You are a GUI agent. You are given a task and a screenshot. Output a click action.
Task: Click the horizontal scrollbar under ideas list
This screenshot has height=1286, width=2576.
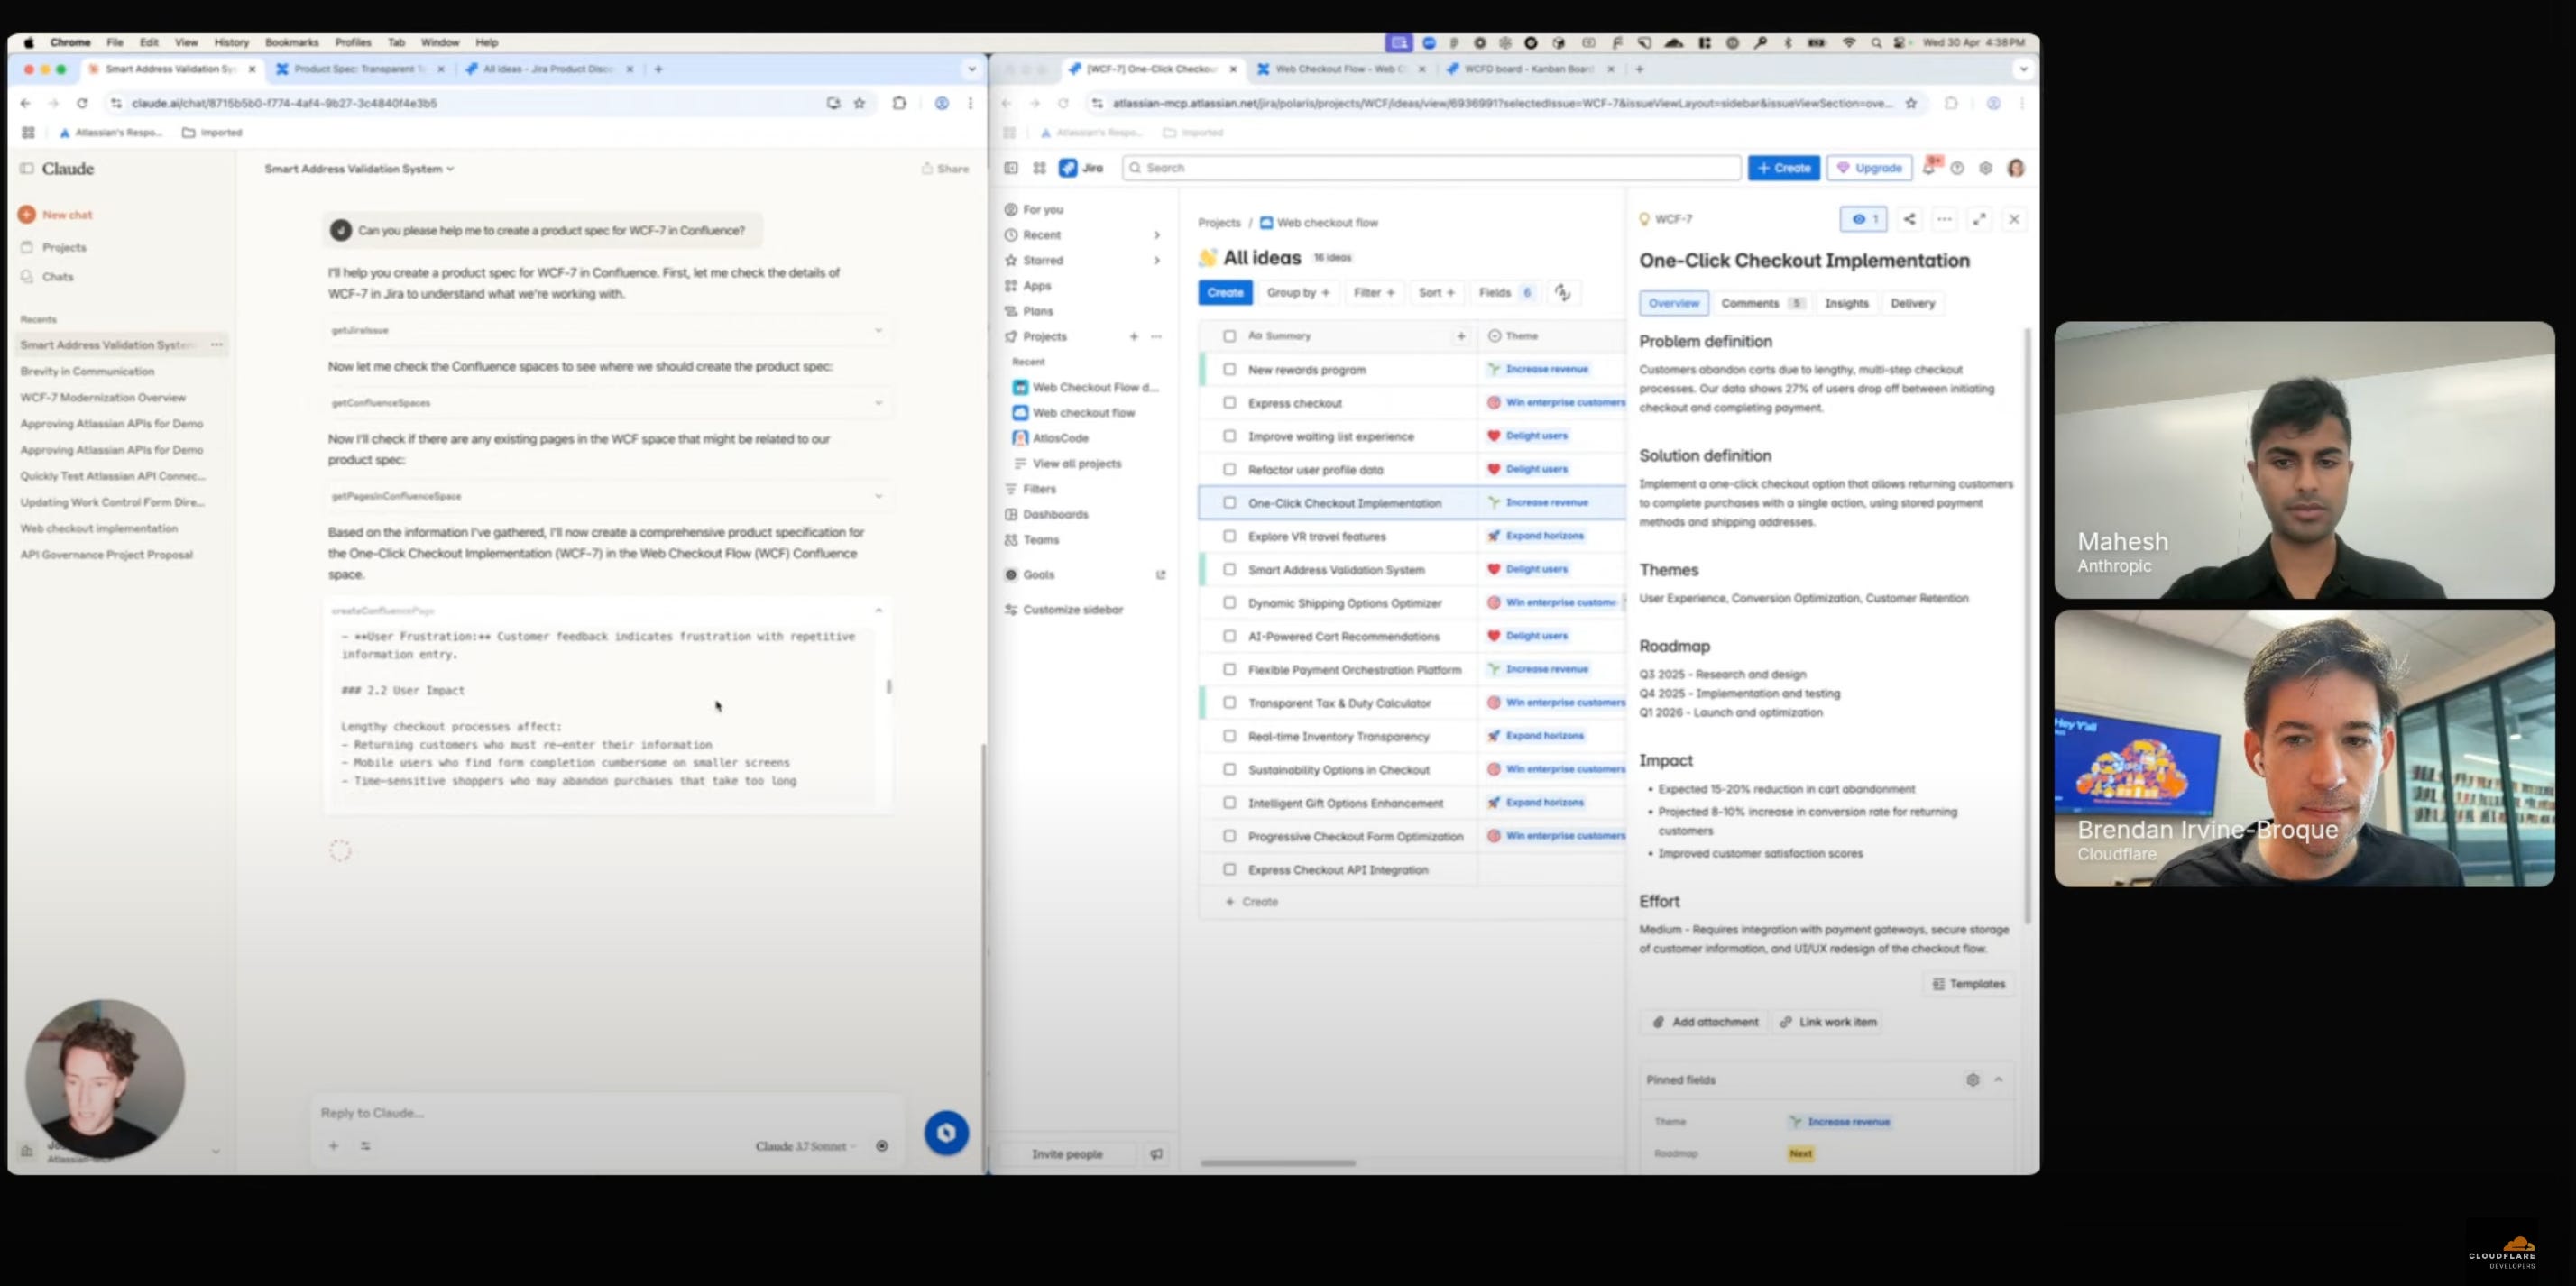point(1278,1163)
